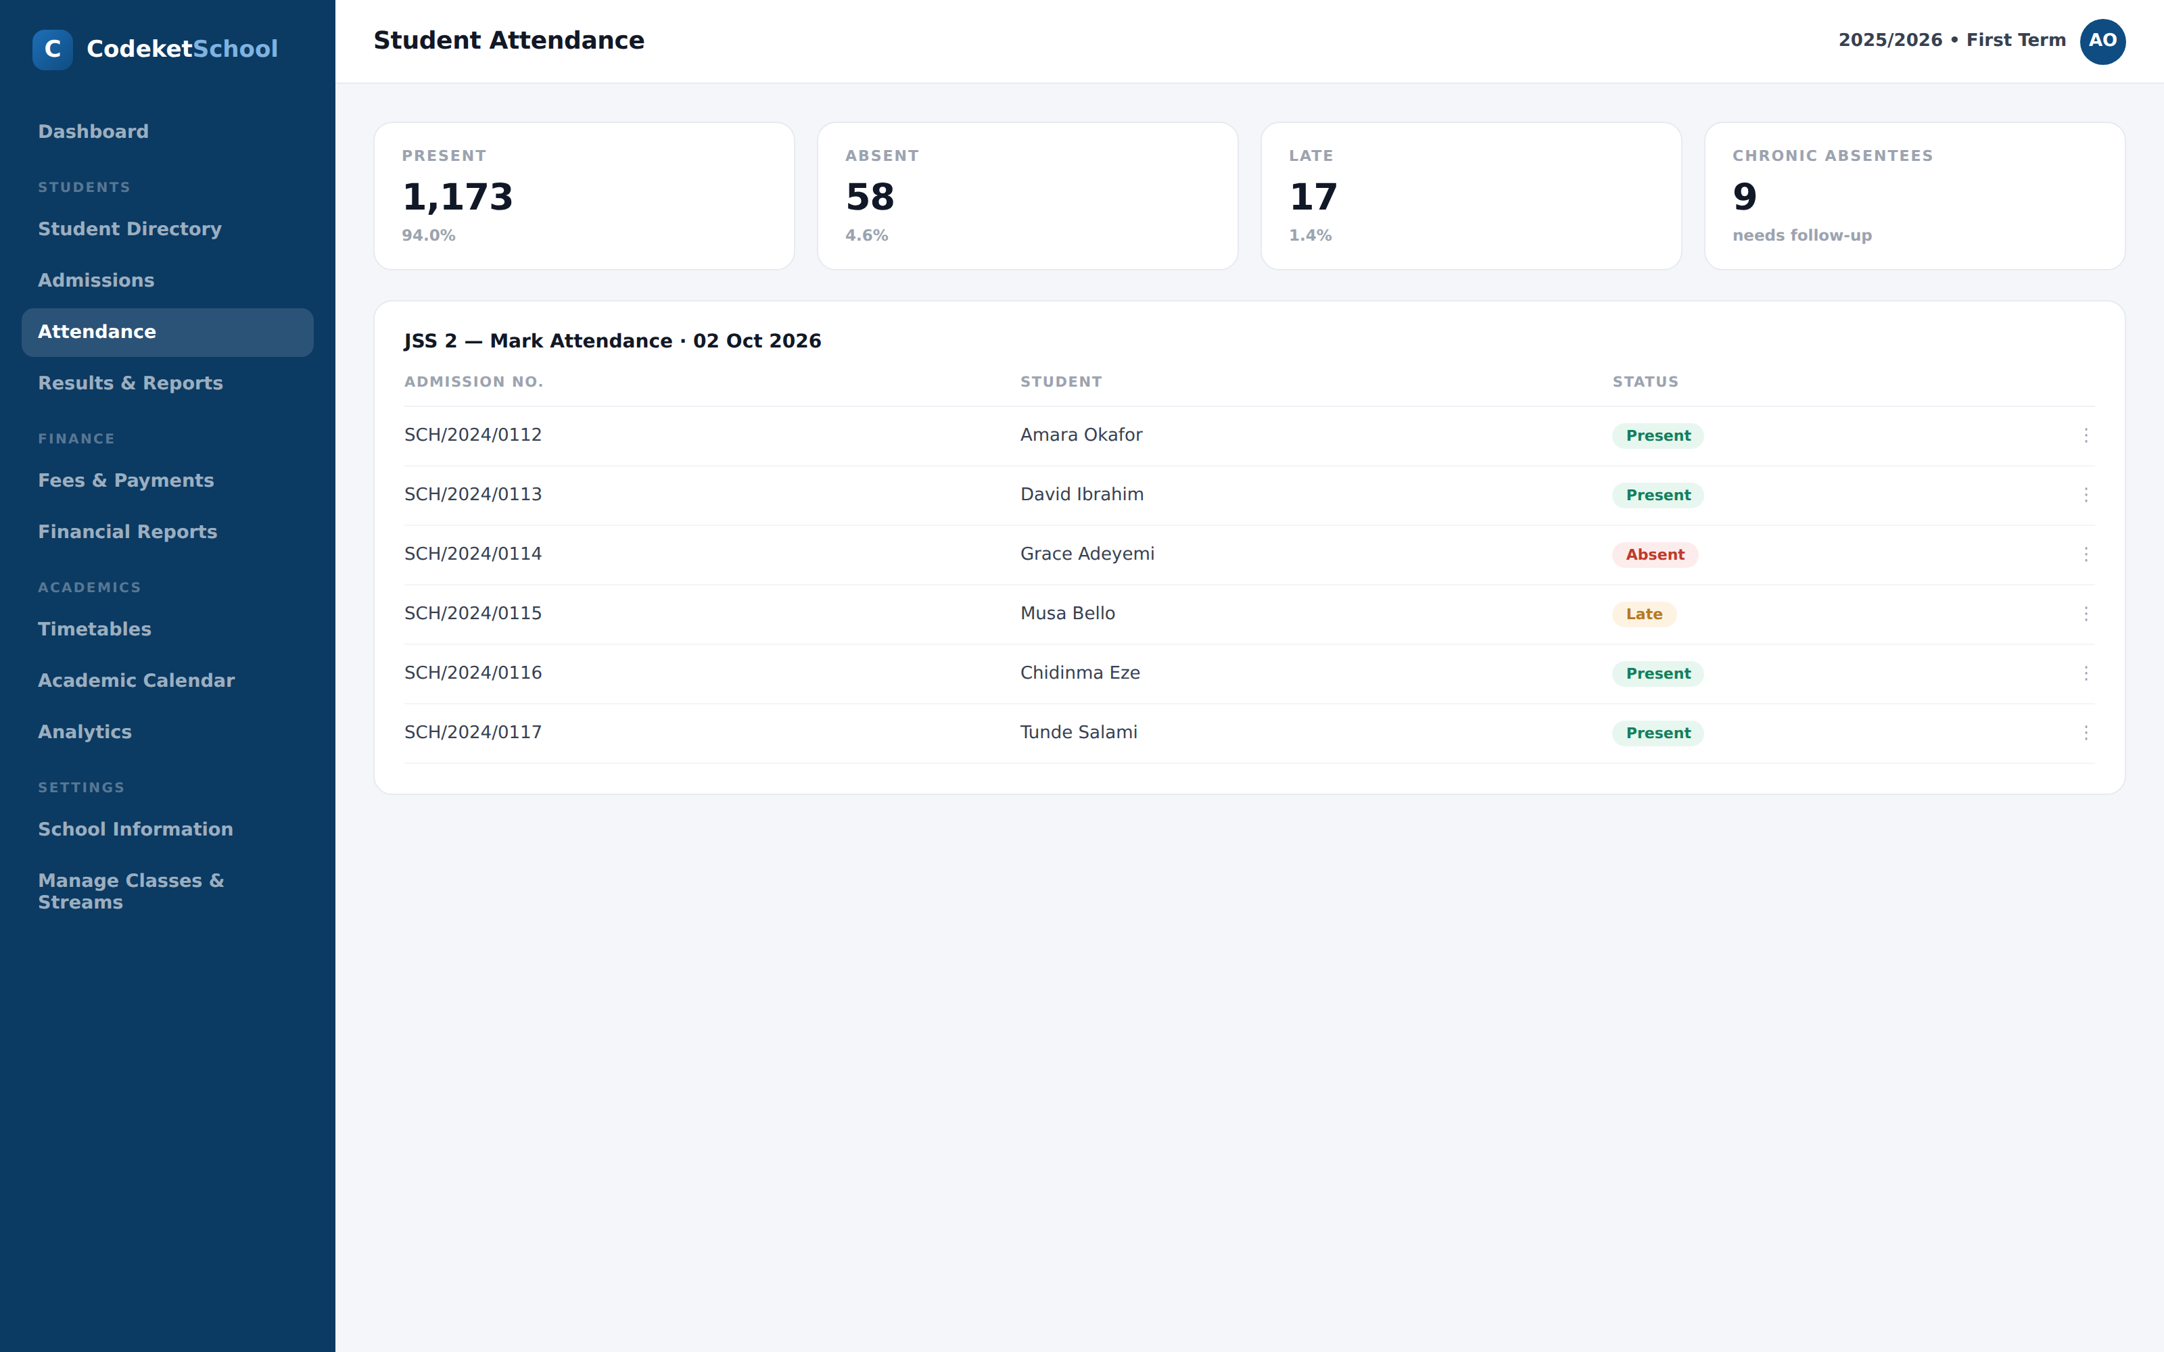Click Present badge for Chidinma Eze
Viewport: 2164px width, 1352px height.
(1658, 673)
